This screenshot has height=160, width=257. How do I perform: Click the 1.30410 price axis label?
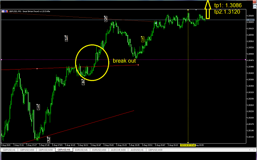250,73
